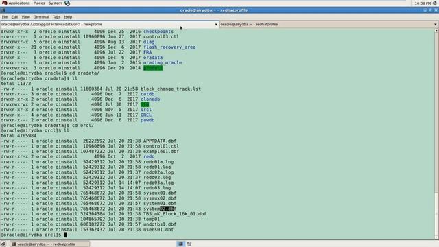
Task: Click the checkpoints directory name
Action: coord(158,32)
